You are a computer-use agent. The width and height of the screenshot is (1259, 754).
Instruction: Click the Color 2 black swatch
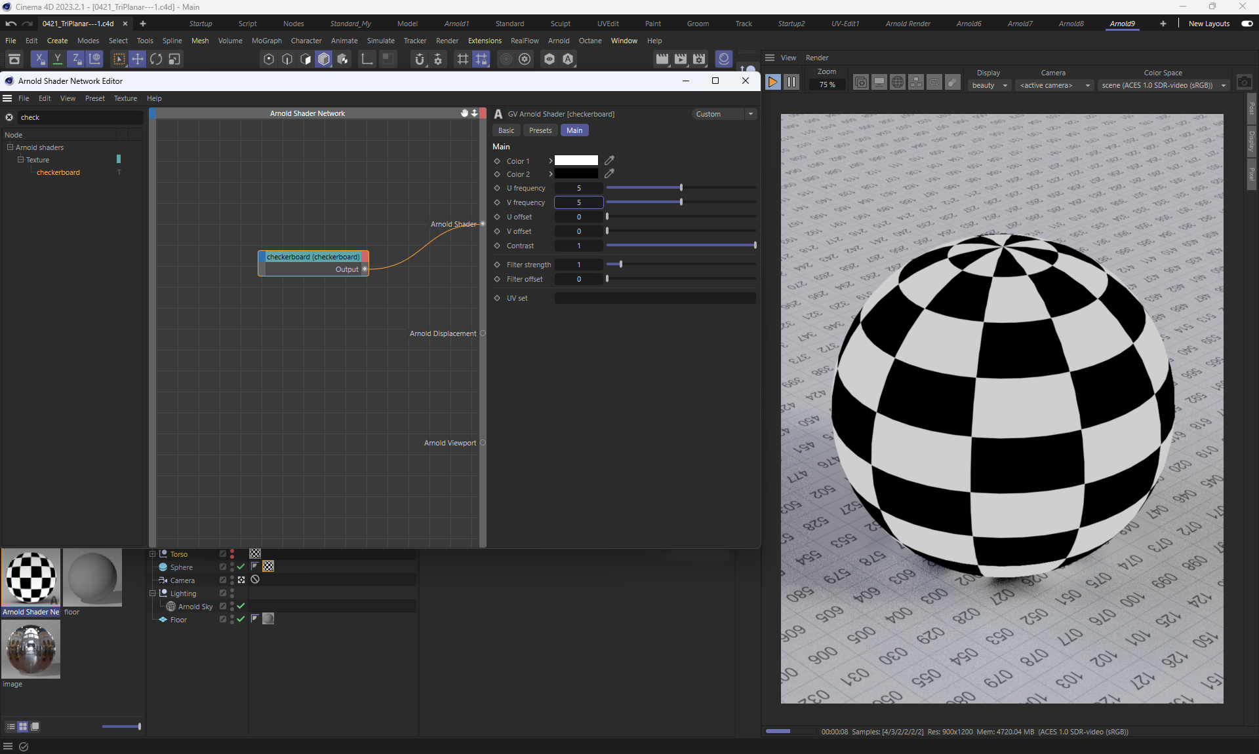pyautogui.click(x=576, y=174)
